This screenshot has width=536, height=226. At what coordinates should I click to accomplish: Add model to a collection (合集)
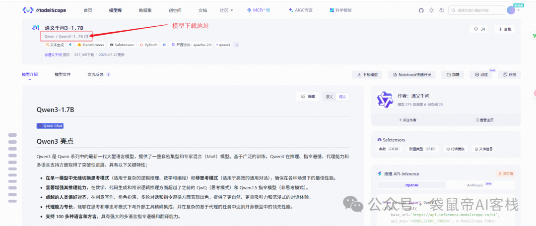tap(505, 29)
